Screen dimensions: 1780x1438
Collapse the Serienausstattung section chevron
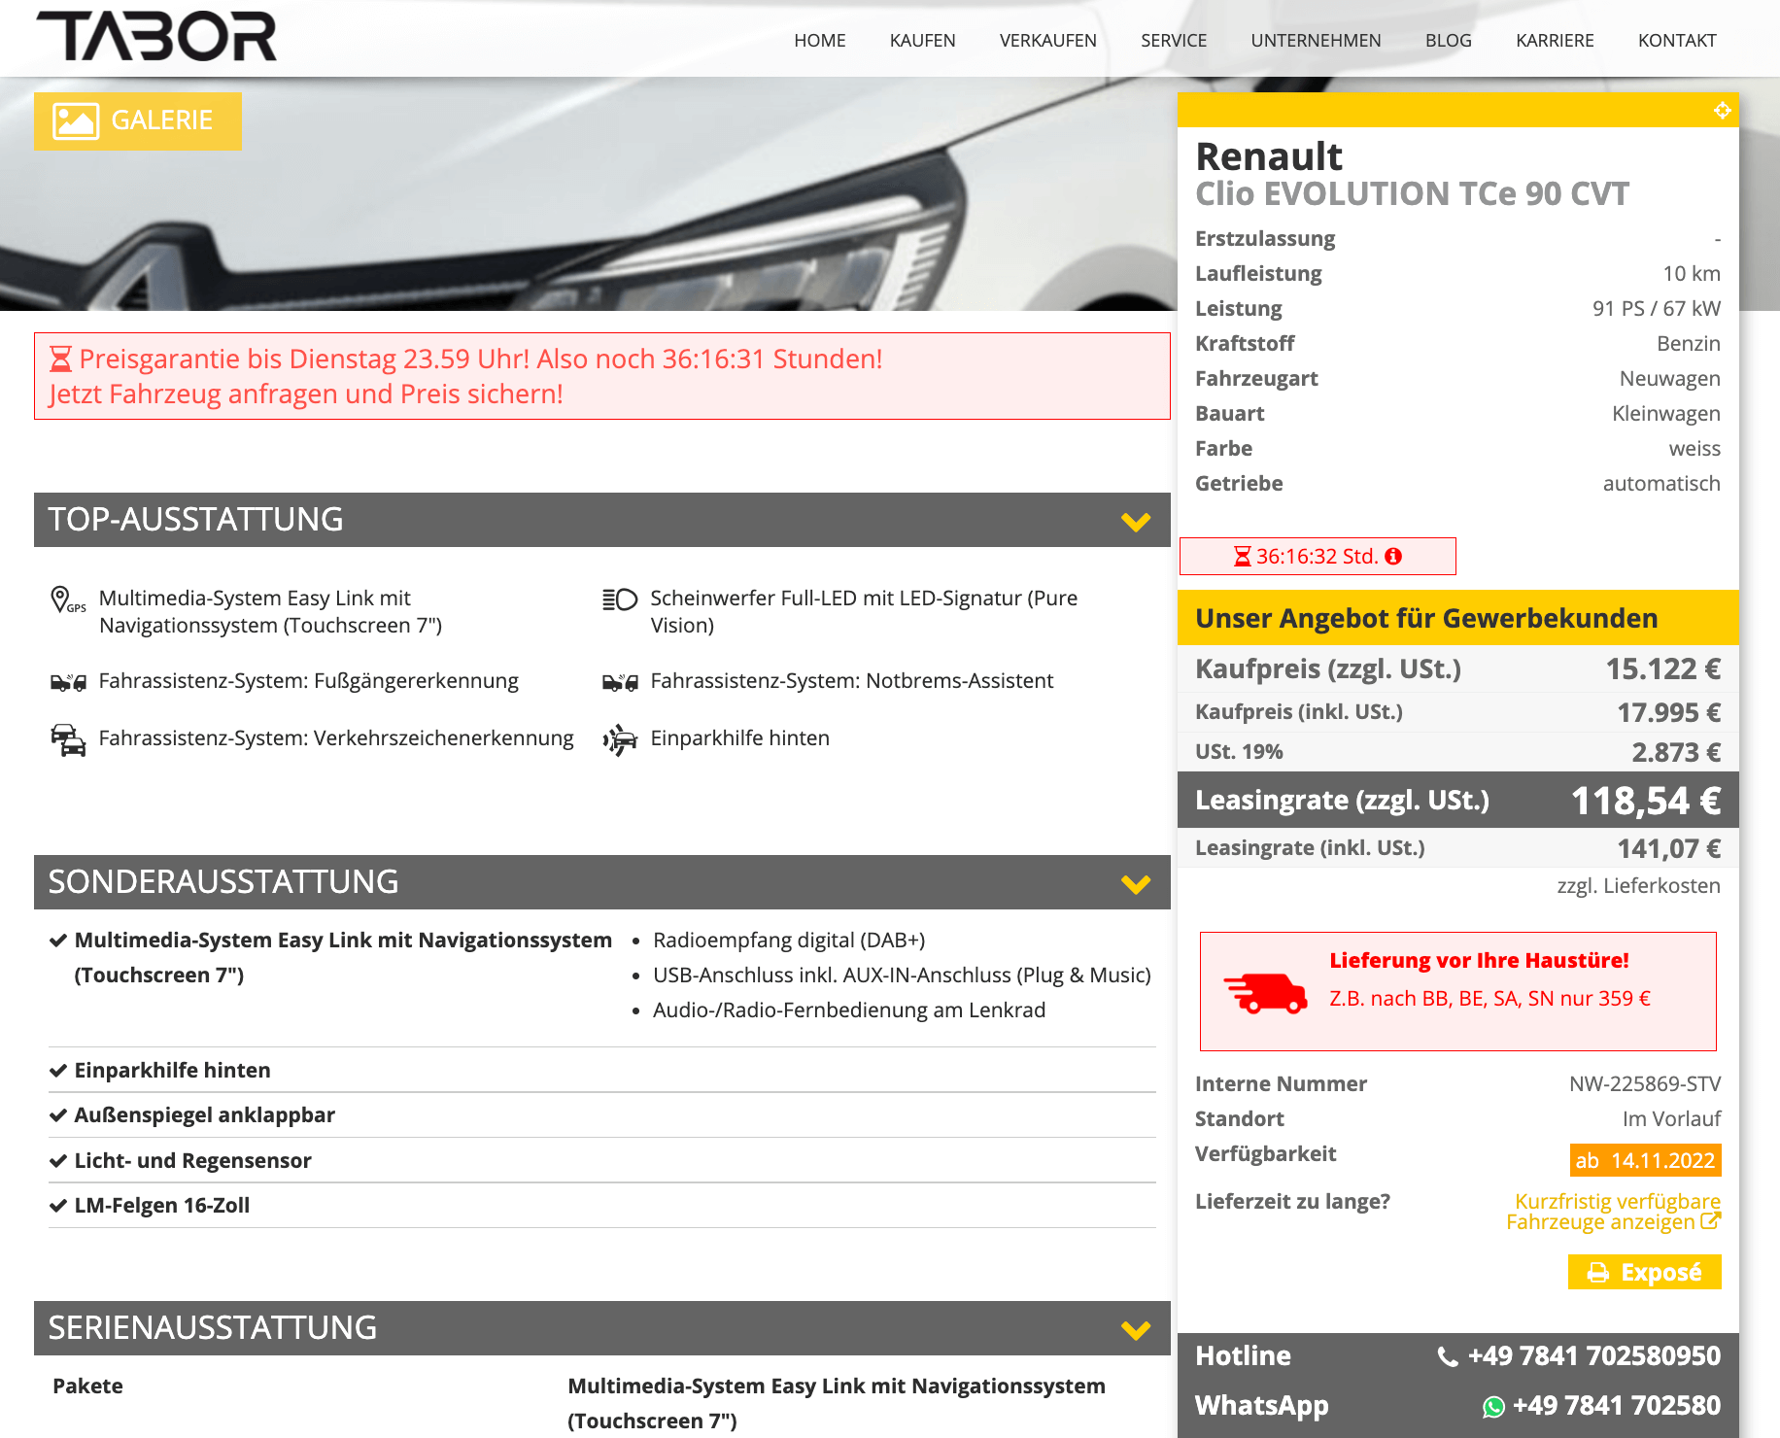1136,1330
